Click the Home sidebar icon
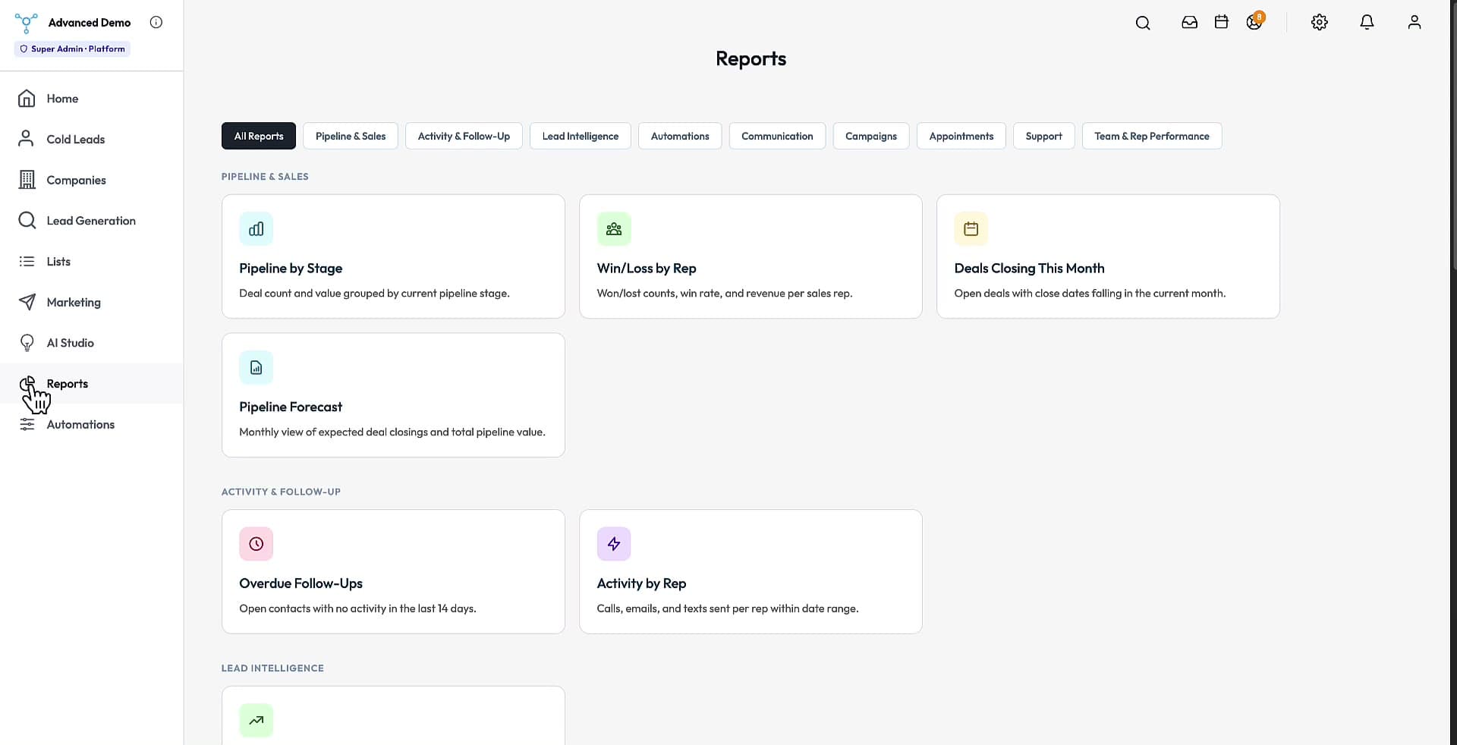The height and width of the screenshot is (745, 1457). point(27,99)
